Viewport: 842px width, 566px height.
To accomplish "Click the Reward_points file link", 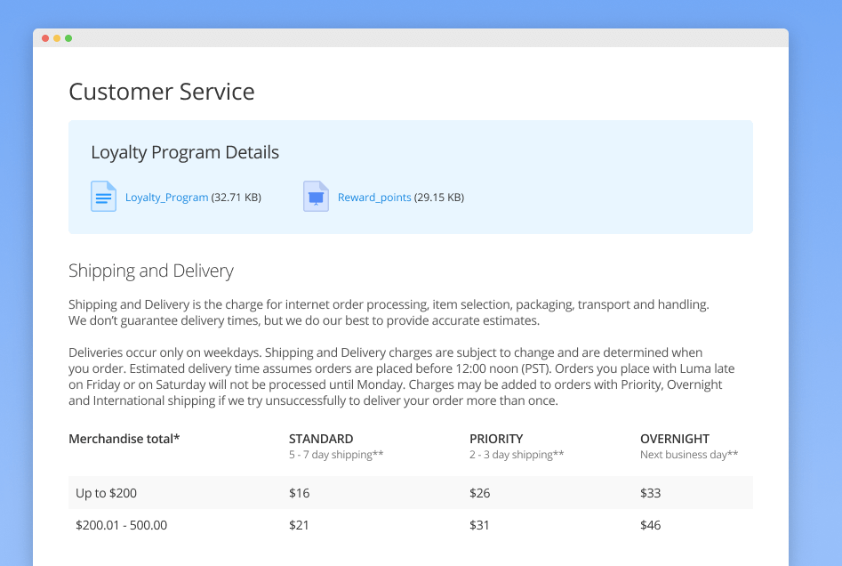I will [x=374, y=198].
